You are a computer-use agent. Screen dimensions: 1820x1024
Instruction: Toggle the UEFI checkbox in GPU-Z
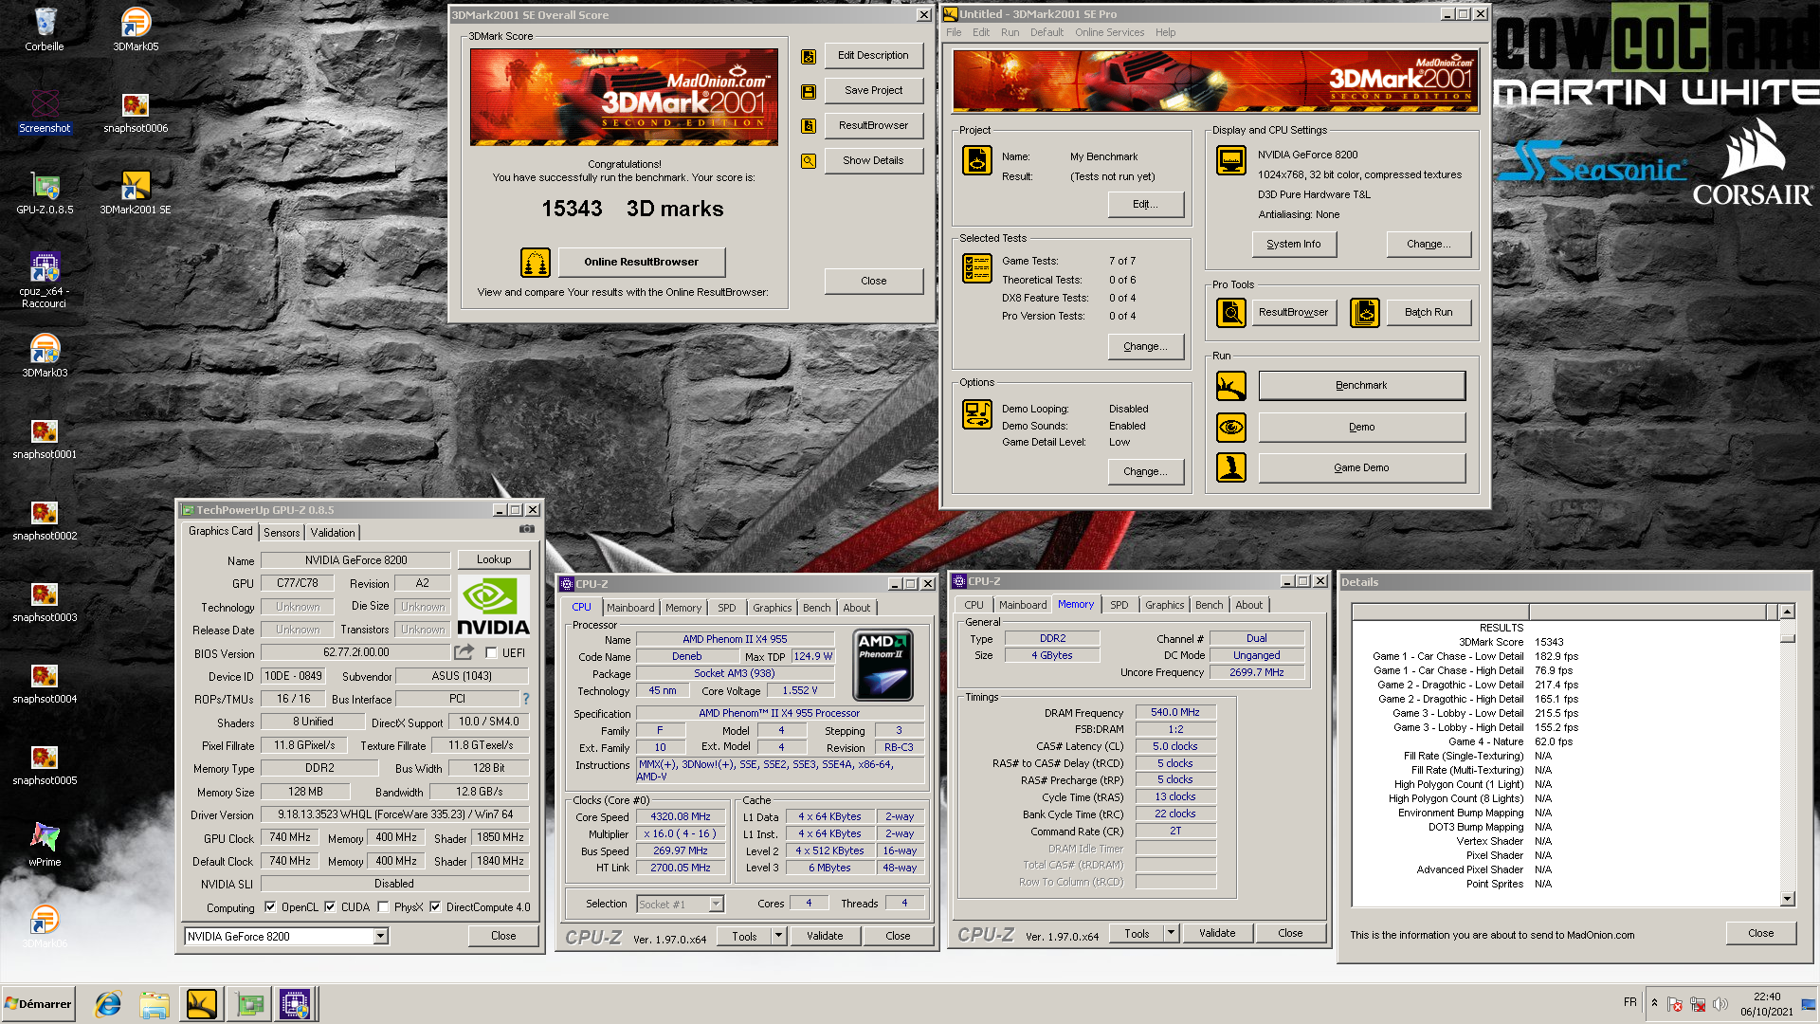(491, 653)
